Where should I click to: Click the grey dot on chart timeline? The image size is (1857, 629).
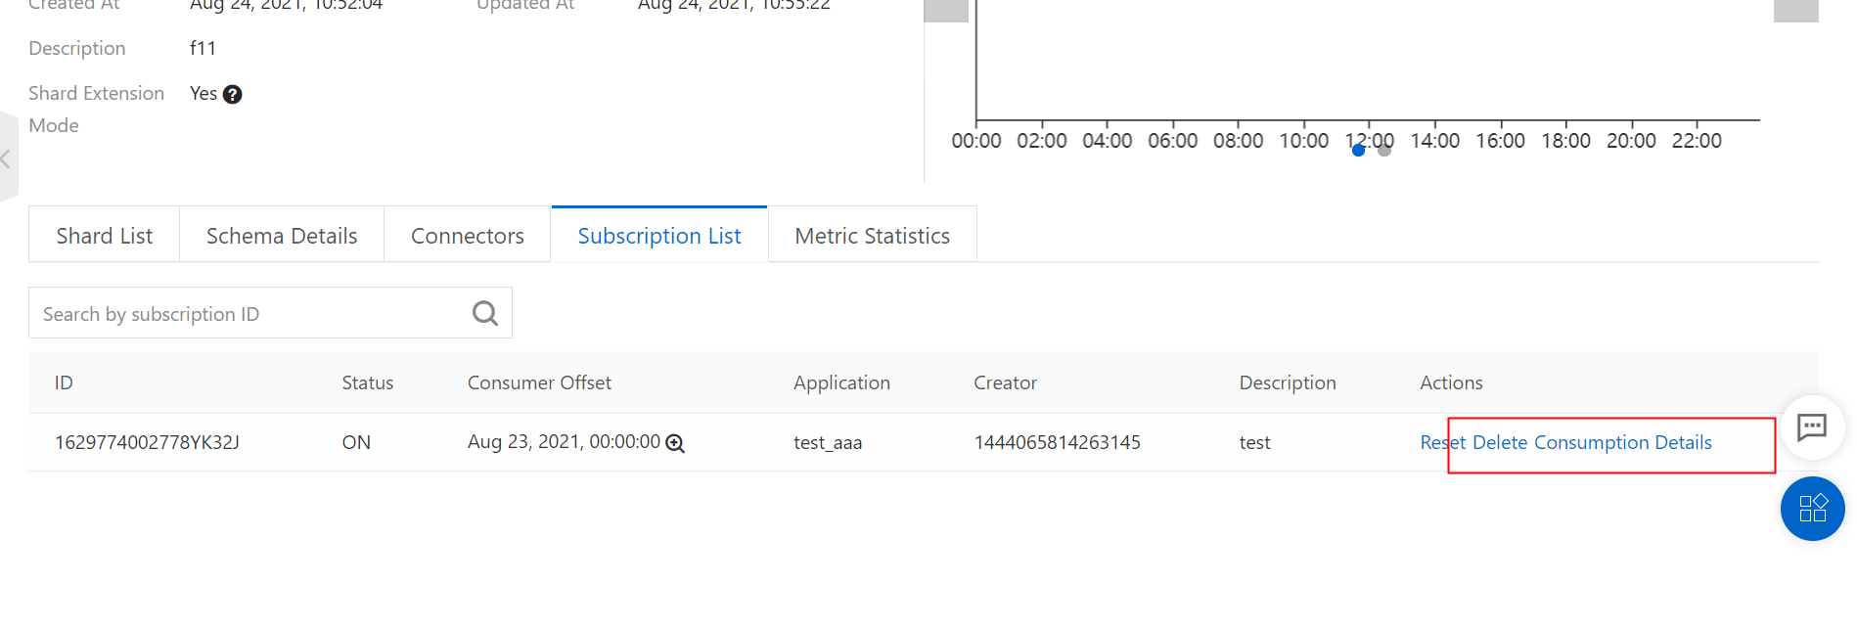pos(1384,151)
